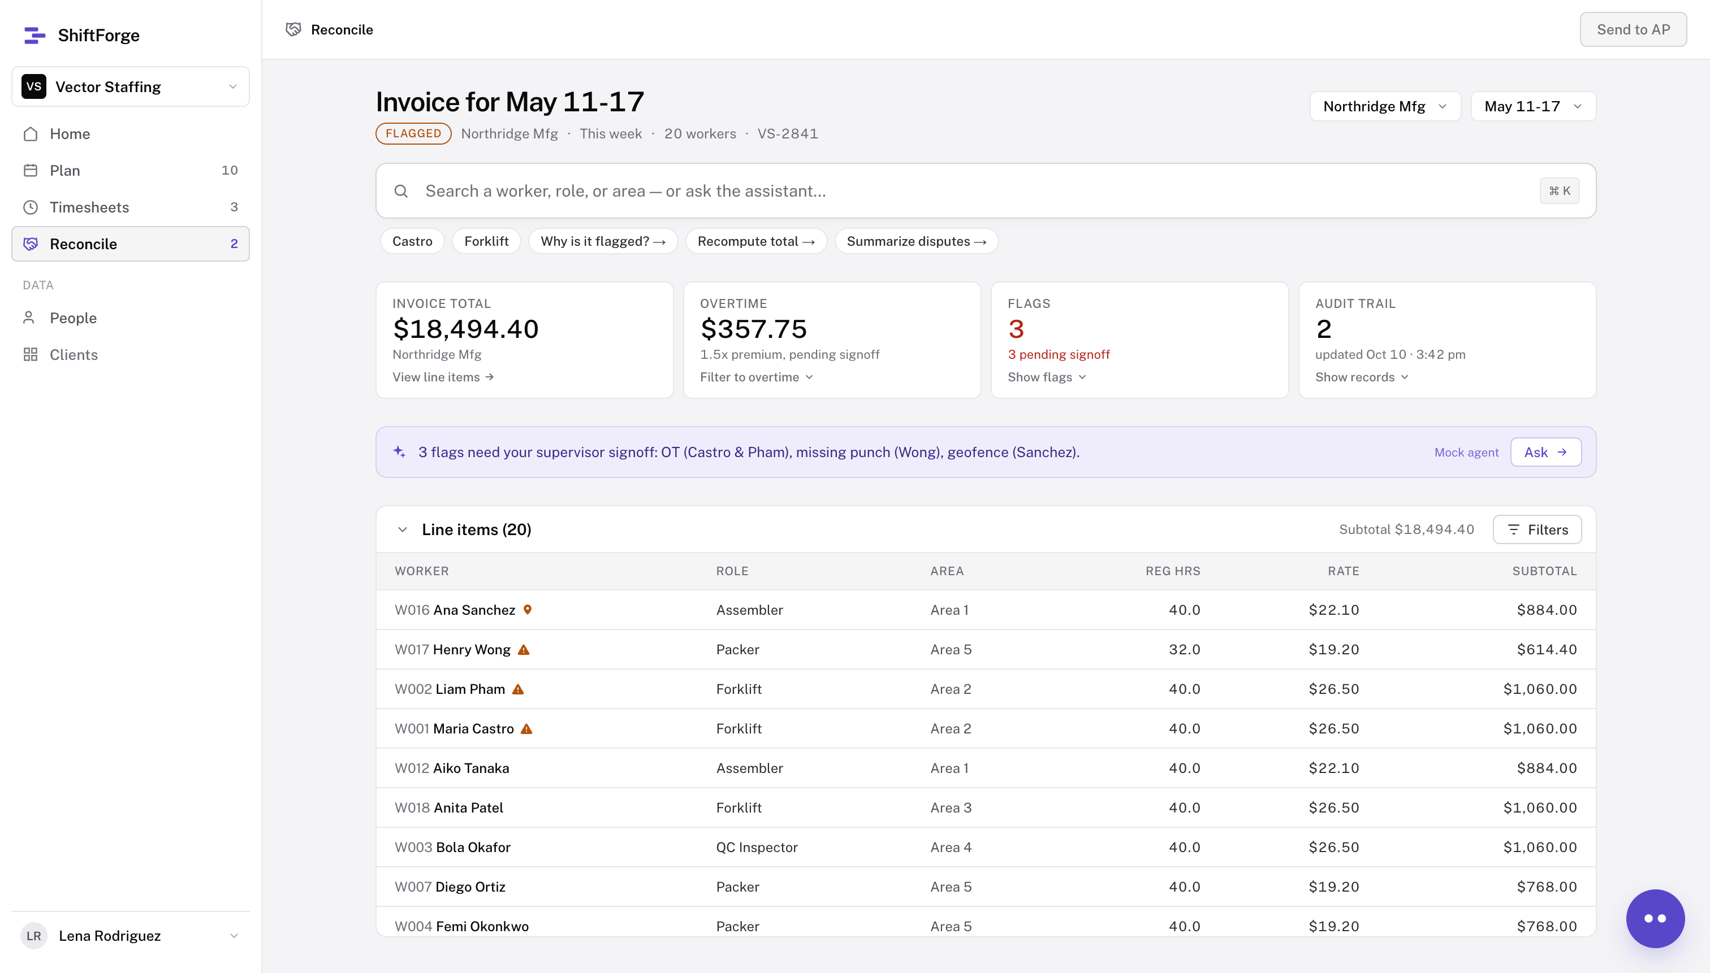Click the View line items link
1710x973 pixels.
[x=443, y=377]
